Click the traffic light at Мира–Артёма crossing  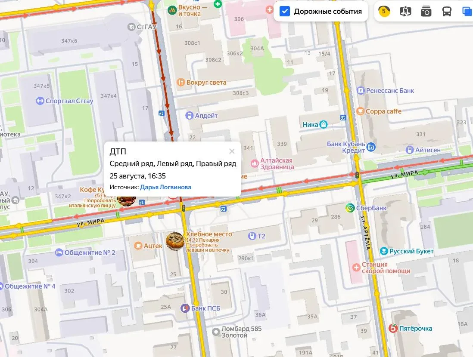(357, 175)
